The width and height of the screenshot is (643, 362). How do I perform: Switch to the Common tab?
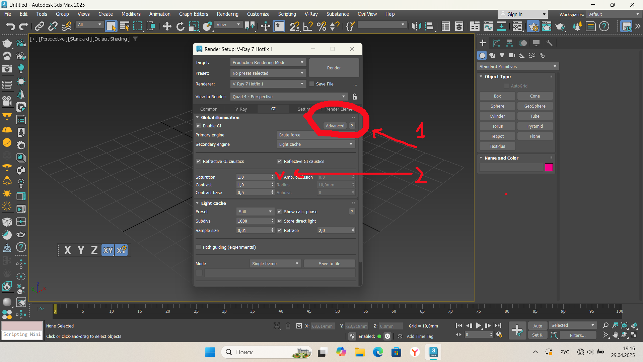coord(209,109)
